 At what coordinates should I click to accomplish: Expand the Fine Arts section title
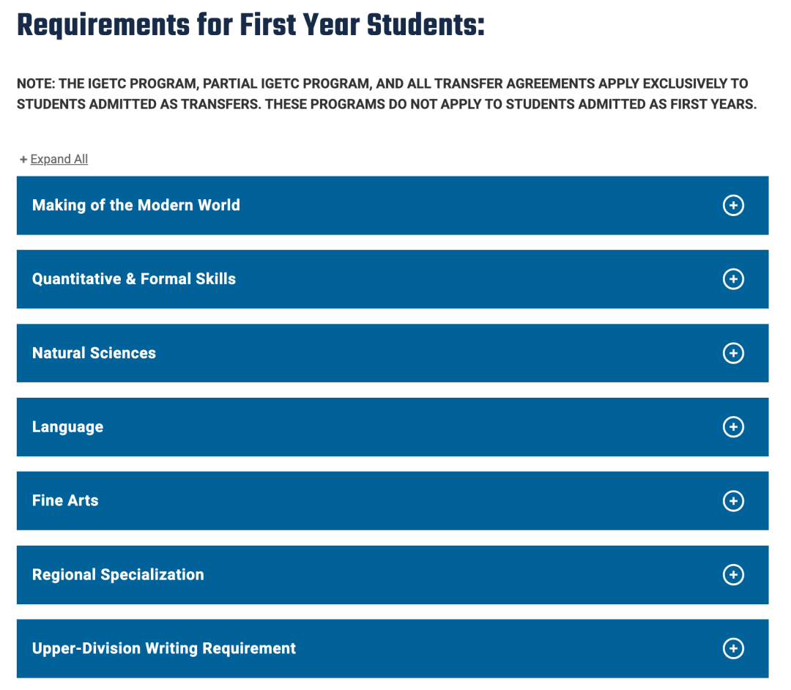[65, 501]
